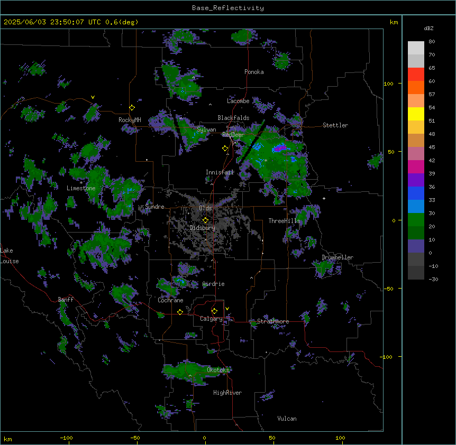Click the Stettler label
This screenshot has width=456, height=445.
point(335,125)
